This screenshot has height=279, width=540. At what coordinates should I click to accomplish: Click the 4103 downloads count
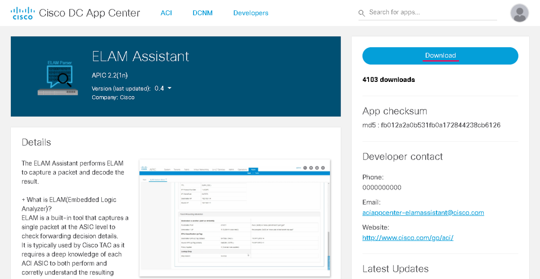(x=388, y=80)
